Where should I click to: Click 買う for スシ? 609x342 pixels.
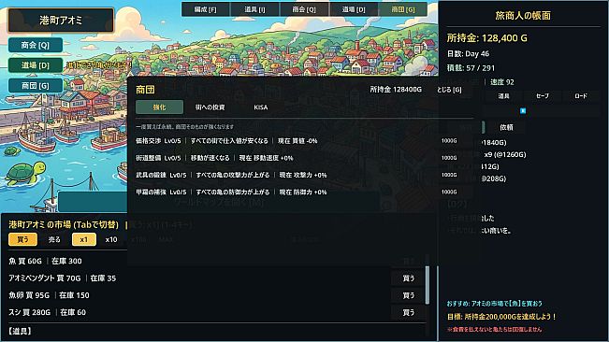click(x=408, y=312)
